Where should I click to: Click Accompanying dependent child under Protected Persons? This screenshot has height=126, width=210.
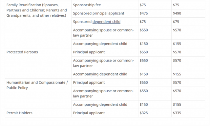[100, 74]
